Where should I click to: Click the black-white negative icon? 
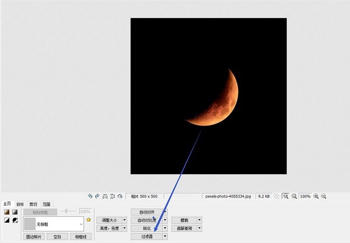[x=6, y=220]
